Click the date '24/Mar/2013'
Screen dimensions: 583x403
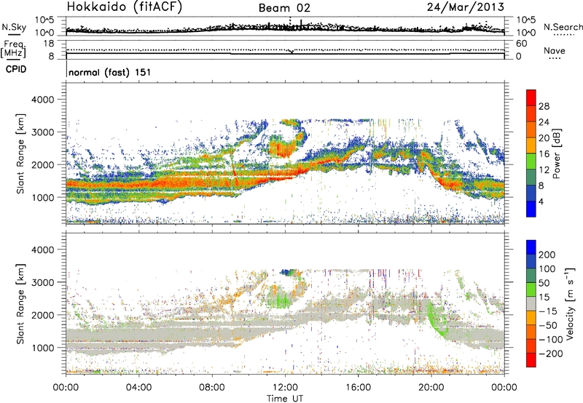click(466, 7)
